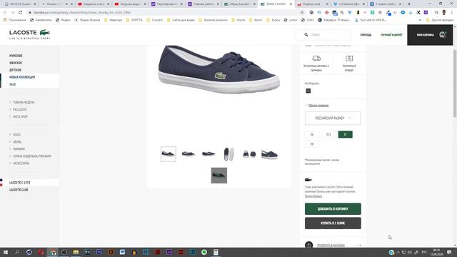Open Lacoste с 1933 link

point(19,183)
